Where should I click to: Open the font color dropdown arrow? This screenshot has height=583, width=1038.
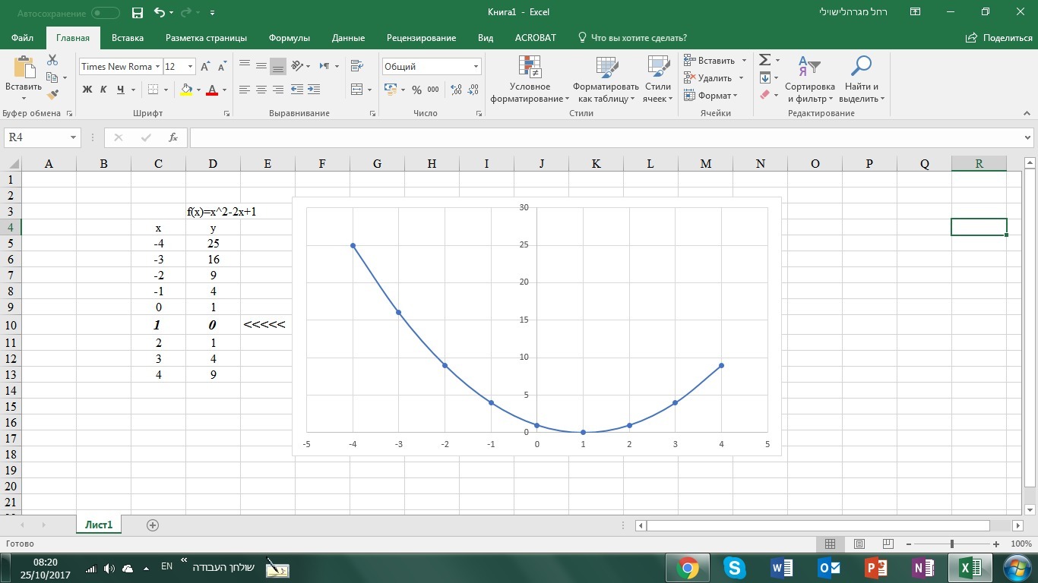click(224, 90)
